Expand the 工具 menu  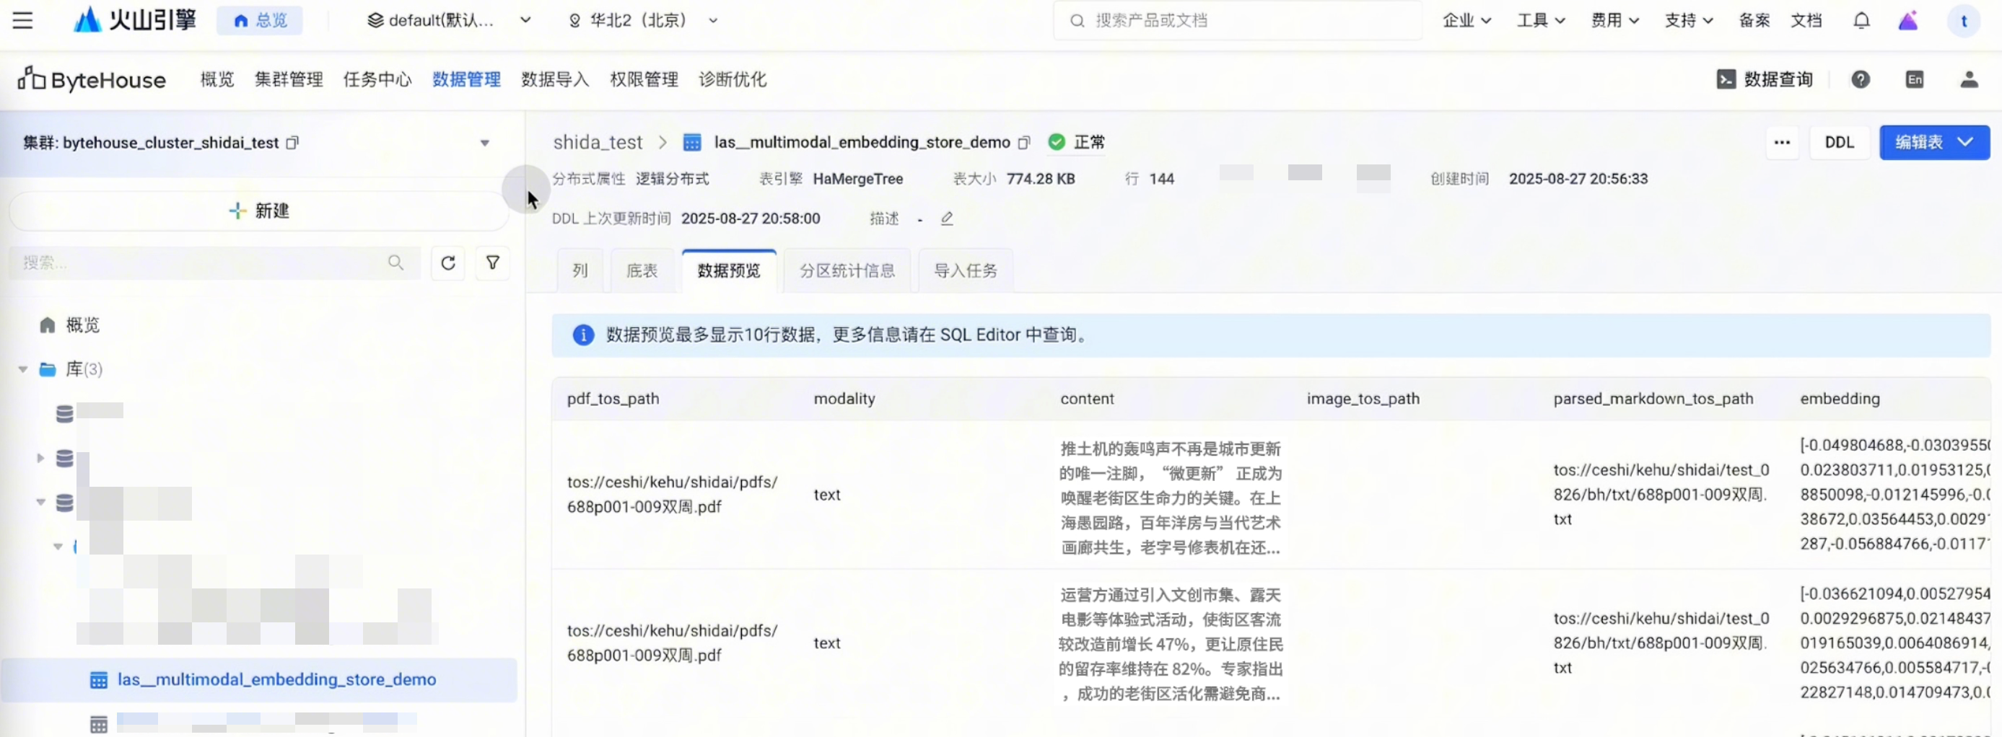1540,20
